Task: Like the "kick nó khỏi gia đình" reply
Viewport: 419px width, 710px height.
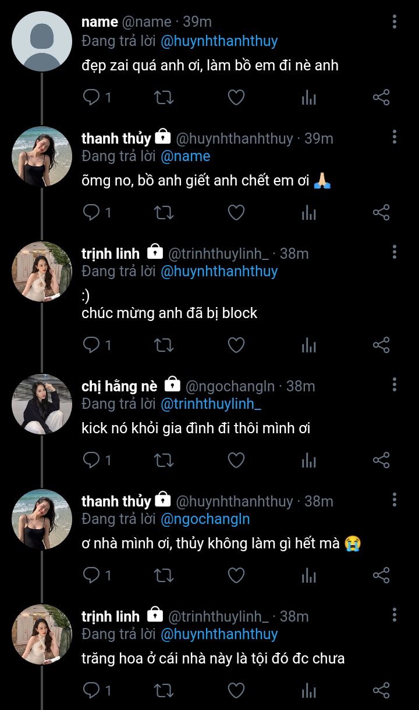Action: [x=236, y=461]
